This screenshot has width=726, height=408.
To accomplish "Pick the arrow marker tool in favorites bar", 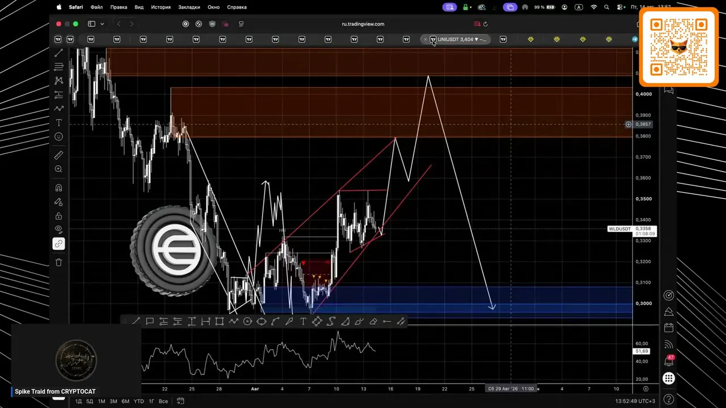I will [x=289, y=321].
